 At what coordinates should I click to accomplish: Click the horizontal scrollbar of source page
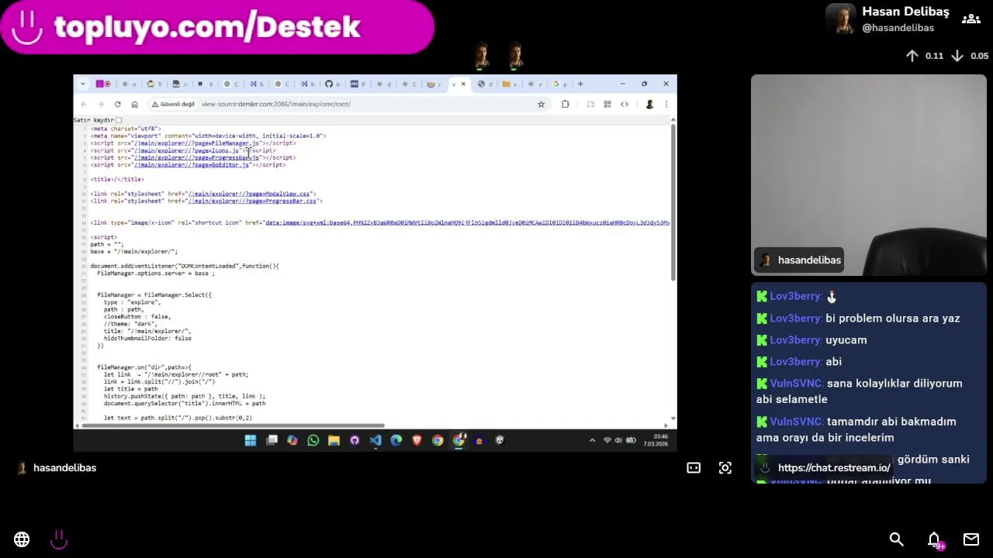233,425
